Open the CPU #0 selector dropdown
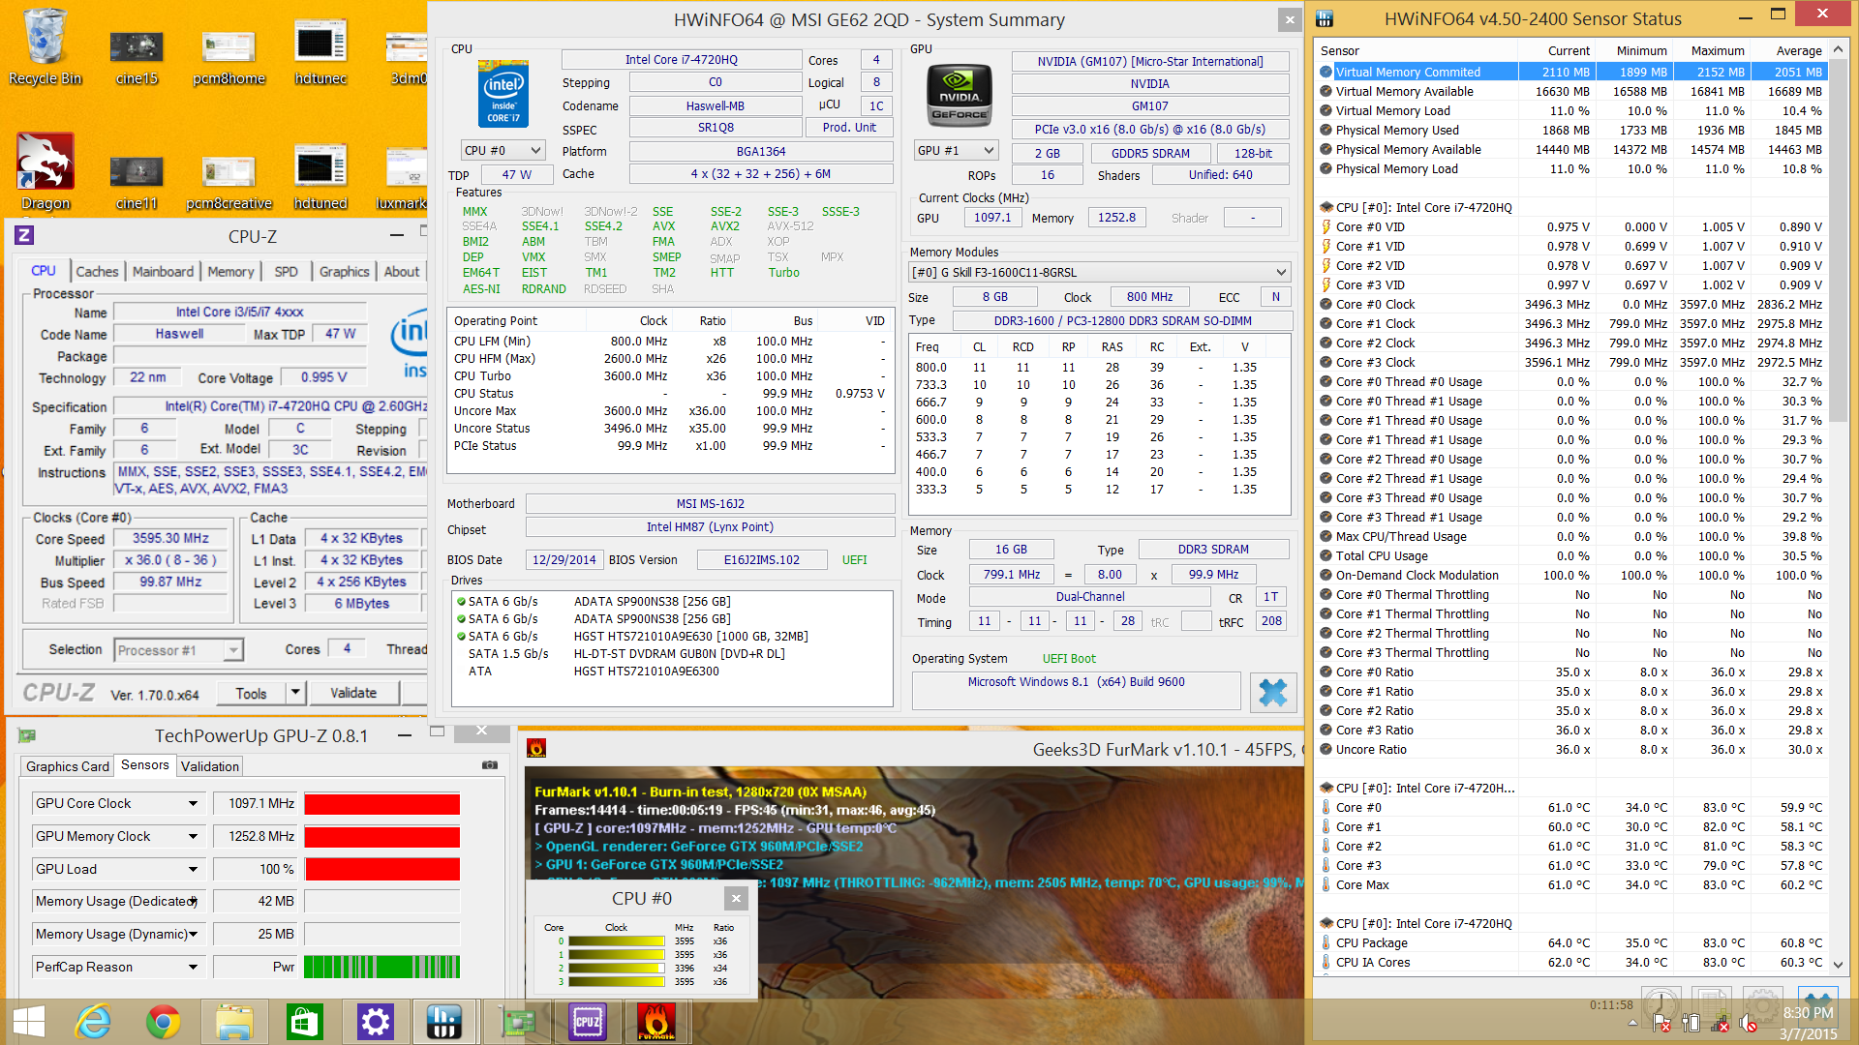The width and height of the screenshot is (1859, 1045). point(503,150)
